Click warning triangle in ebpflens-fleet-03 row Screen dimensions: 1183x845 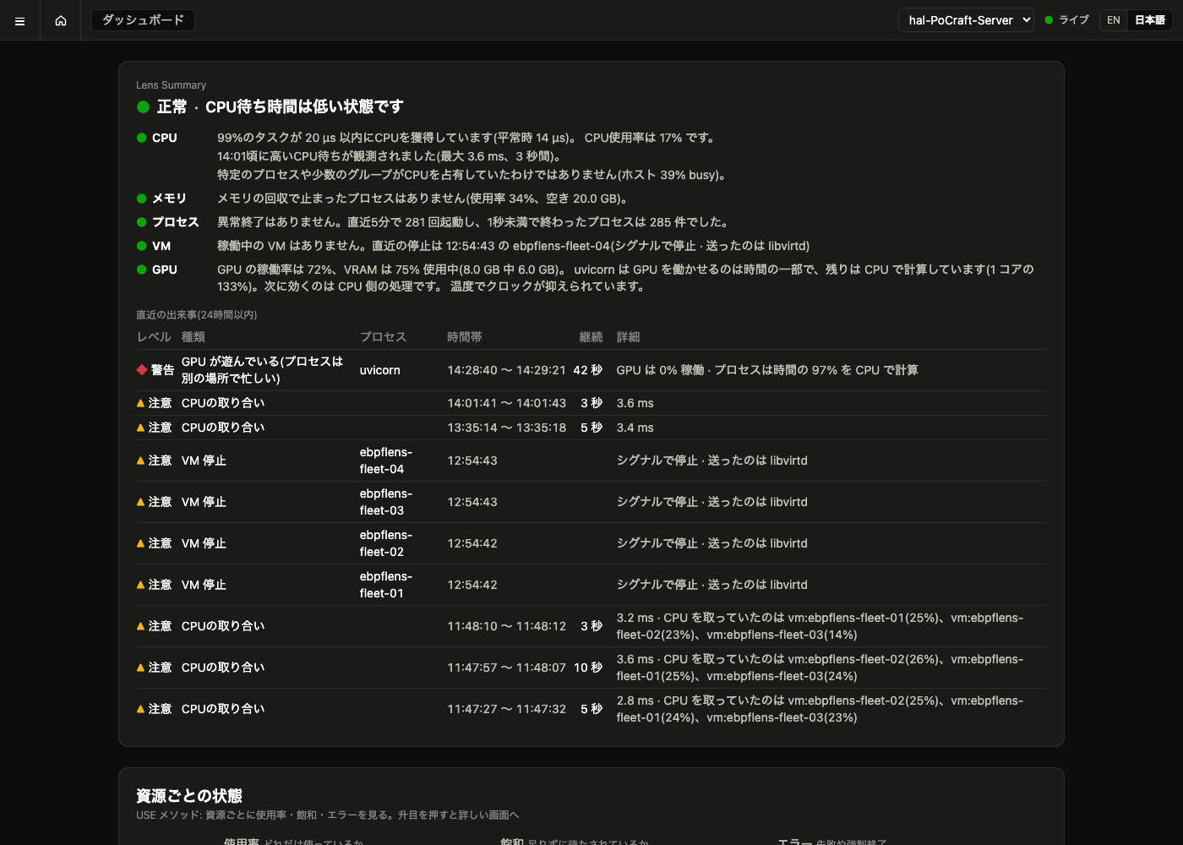[140, 502]
